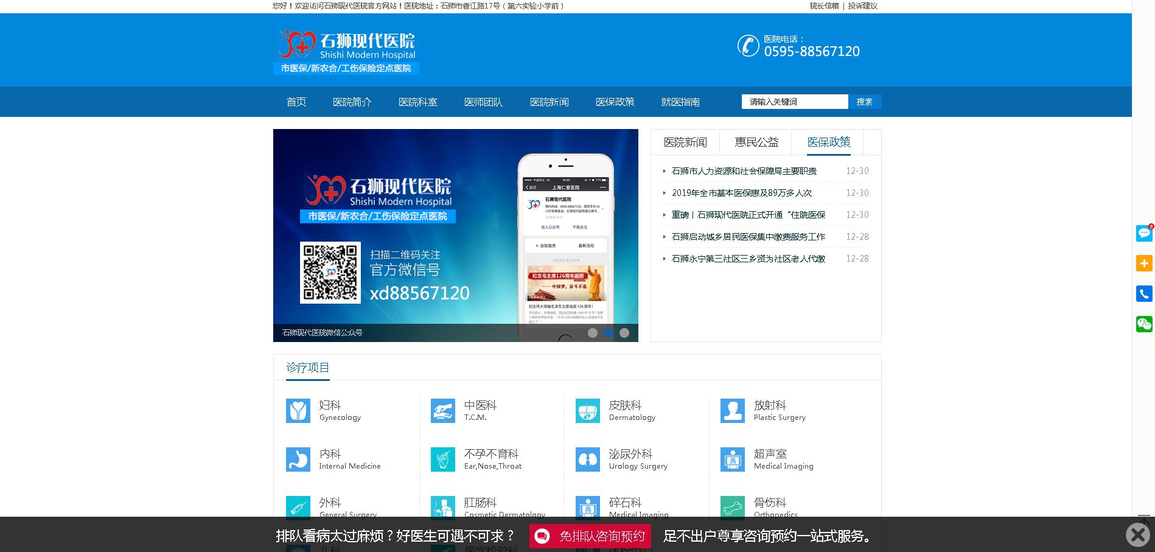Open the green WeChat sidebar icon
This screenshot has height=552, width=1155.
click(1144, 324)
